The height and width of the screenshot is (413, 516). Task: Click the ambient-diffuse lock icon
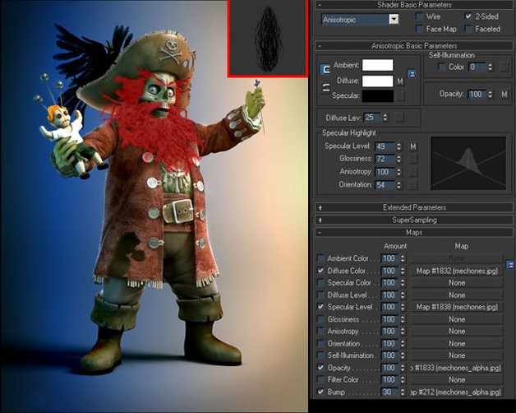click(x=325, y=69)
